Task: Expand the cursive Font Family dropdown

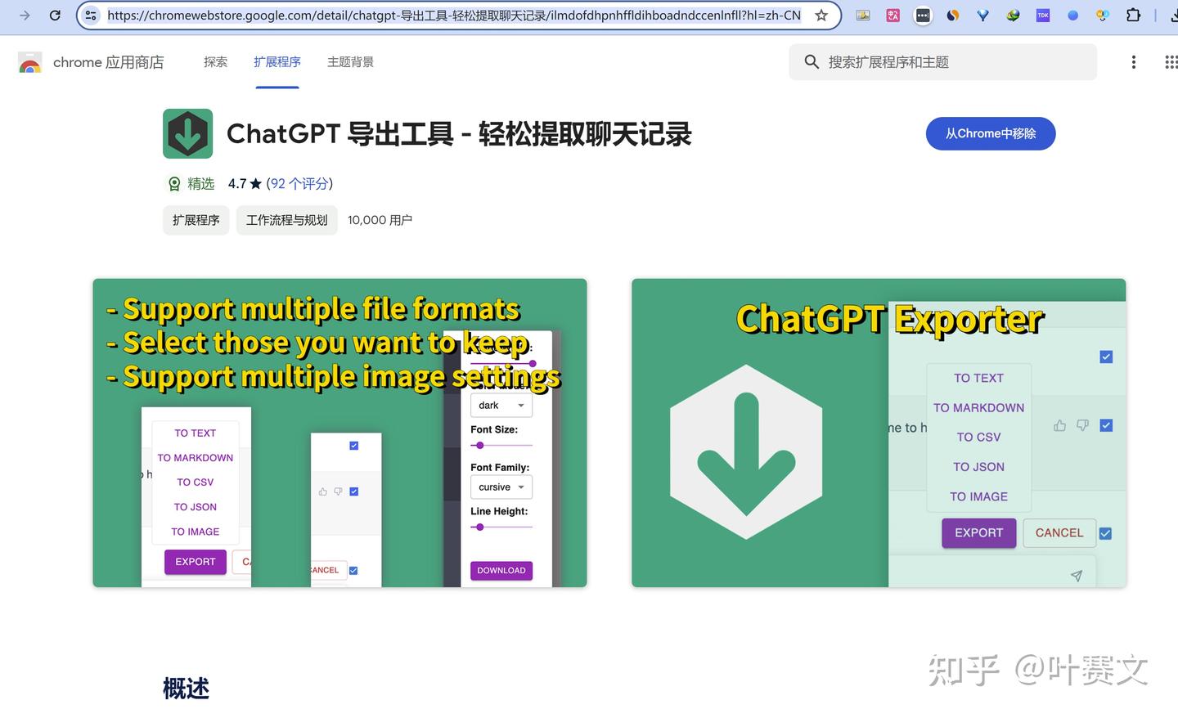Action: click(x=501, y=487)
